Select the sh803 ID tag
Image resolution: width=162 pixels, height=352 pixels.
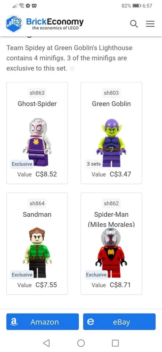(x=112, y=93)
